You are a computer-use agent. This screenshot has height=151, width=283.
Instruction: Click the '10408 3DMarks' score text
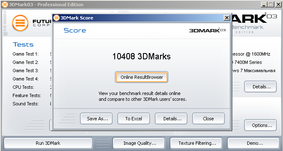point(141,56)
